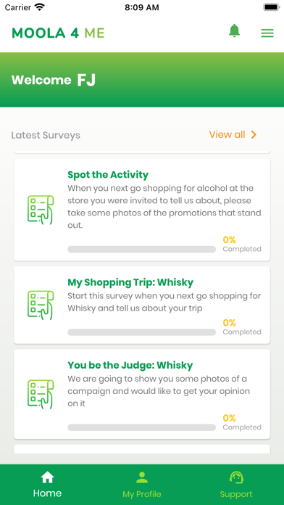Switch to the My Profile tab
This screenshot has height=505, width=284.
(142, 485)
